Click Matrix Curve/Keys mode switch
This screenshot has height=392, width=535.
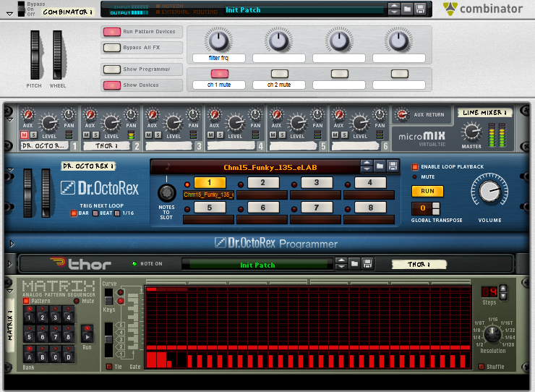click(x=109, y=297)
